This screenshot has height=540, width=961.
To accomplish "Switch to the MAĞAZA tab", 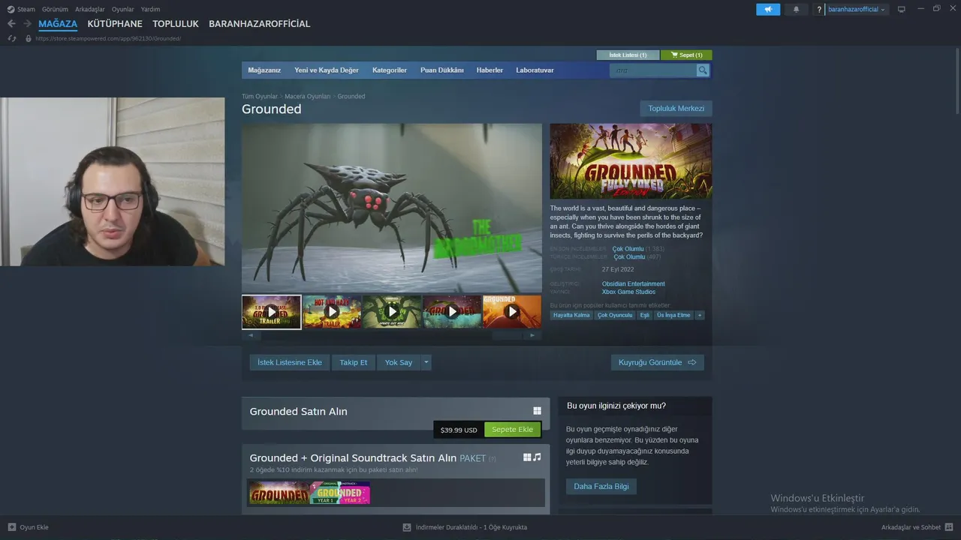I will point(58,24).
